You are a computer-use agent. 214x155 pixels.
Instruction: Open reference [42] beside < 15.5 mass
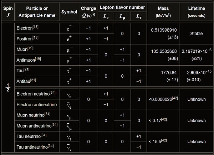pyautogui.click(x=164, y=140)
